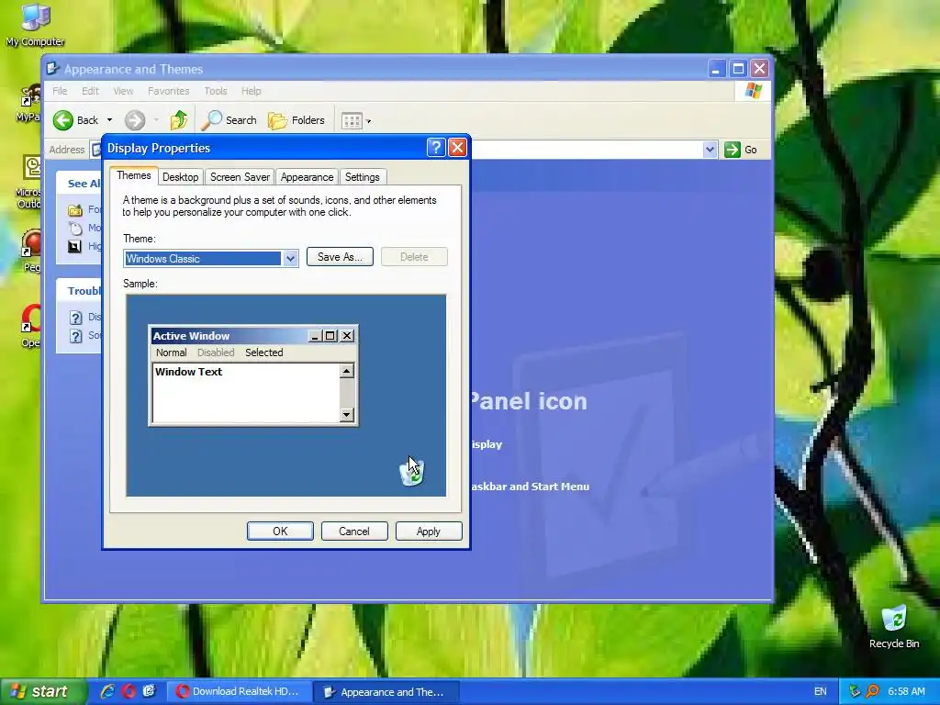Click the network tray icon
The height and width of the screenshot is (705, 940).
855,691
